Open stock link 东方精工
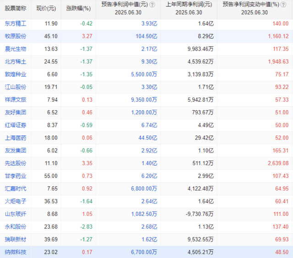This screenshot has width=293, height=258. [x=16, y=24]
